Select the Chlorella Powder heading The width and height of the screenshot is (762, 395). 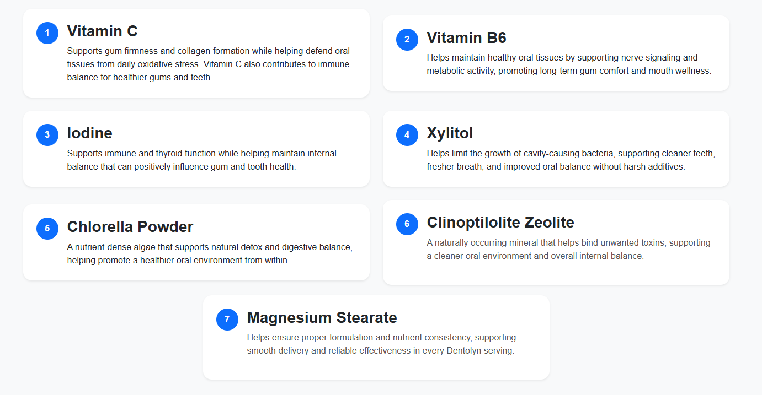point(130,226)
